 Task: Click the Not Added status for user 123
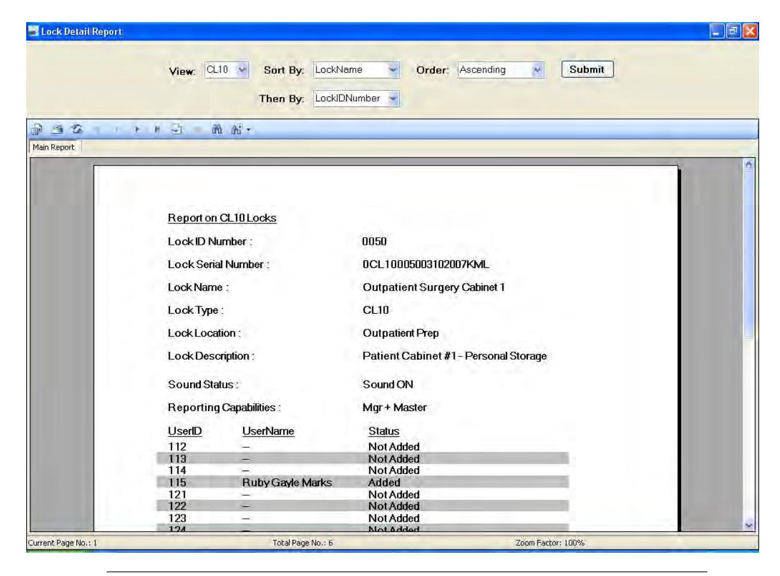(x=394, y=518)
